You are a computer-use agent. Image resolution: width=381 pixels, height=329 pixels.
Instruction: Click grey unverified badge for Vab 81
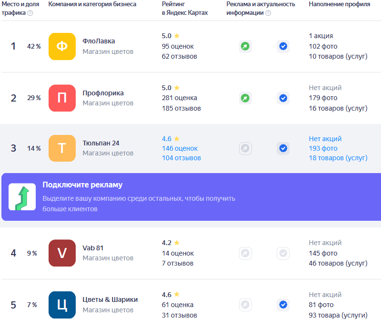(283, 253)
